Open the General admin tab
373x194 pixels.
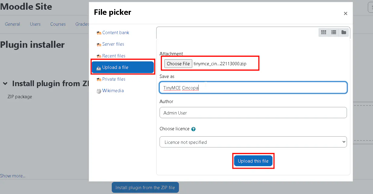[12, 24]
